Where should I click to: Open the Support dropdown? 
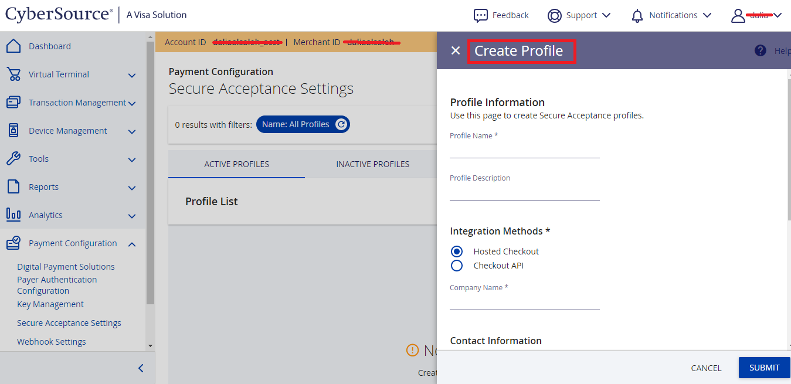(606, 15)
